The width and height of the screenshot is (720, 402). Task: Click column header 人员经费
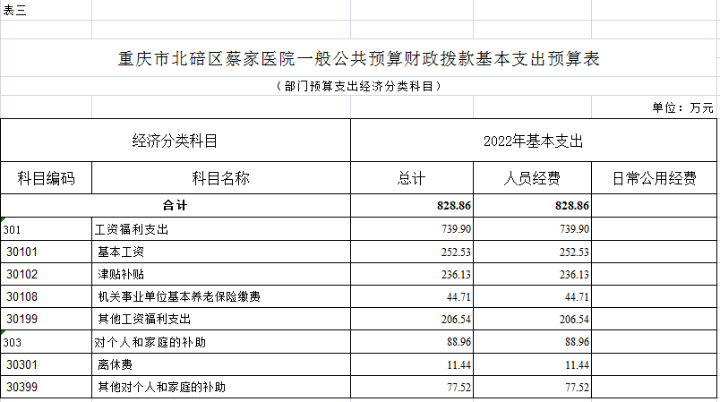click(x=532, y=178)
